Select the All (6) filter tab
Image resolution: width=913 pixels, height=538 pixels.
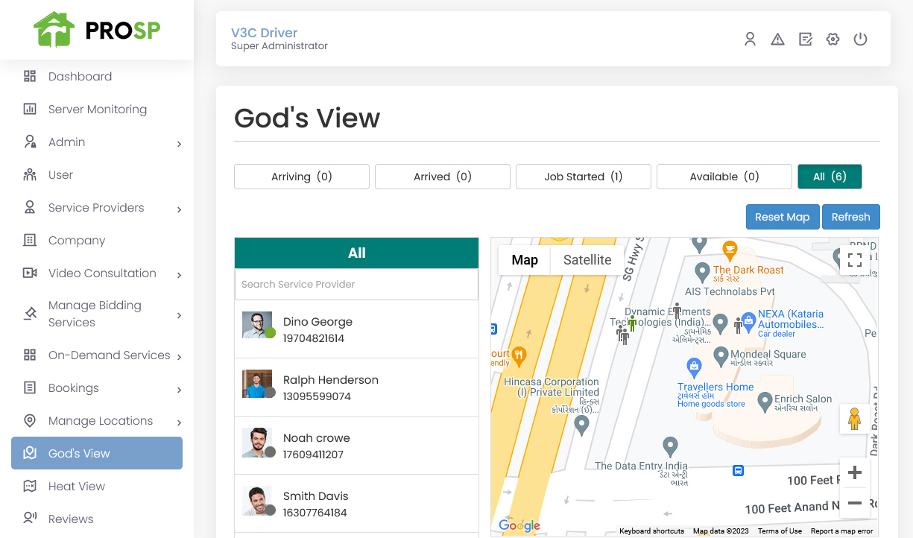coord(830,177)
